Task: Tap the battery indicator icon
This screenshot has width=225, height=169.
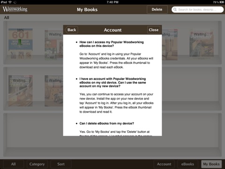Action: pos(222,2)
